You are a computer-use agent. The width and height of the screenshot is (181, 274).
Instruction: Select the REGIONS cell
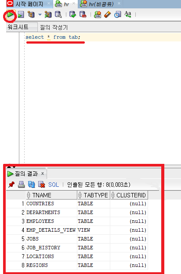51,265
